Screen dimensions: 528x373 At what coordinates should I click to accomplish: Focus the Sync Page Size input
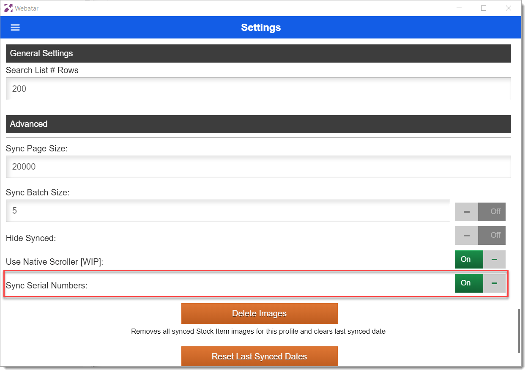click(258, 167)
